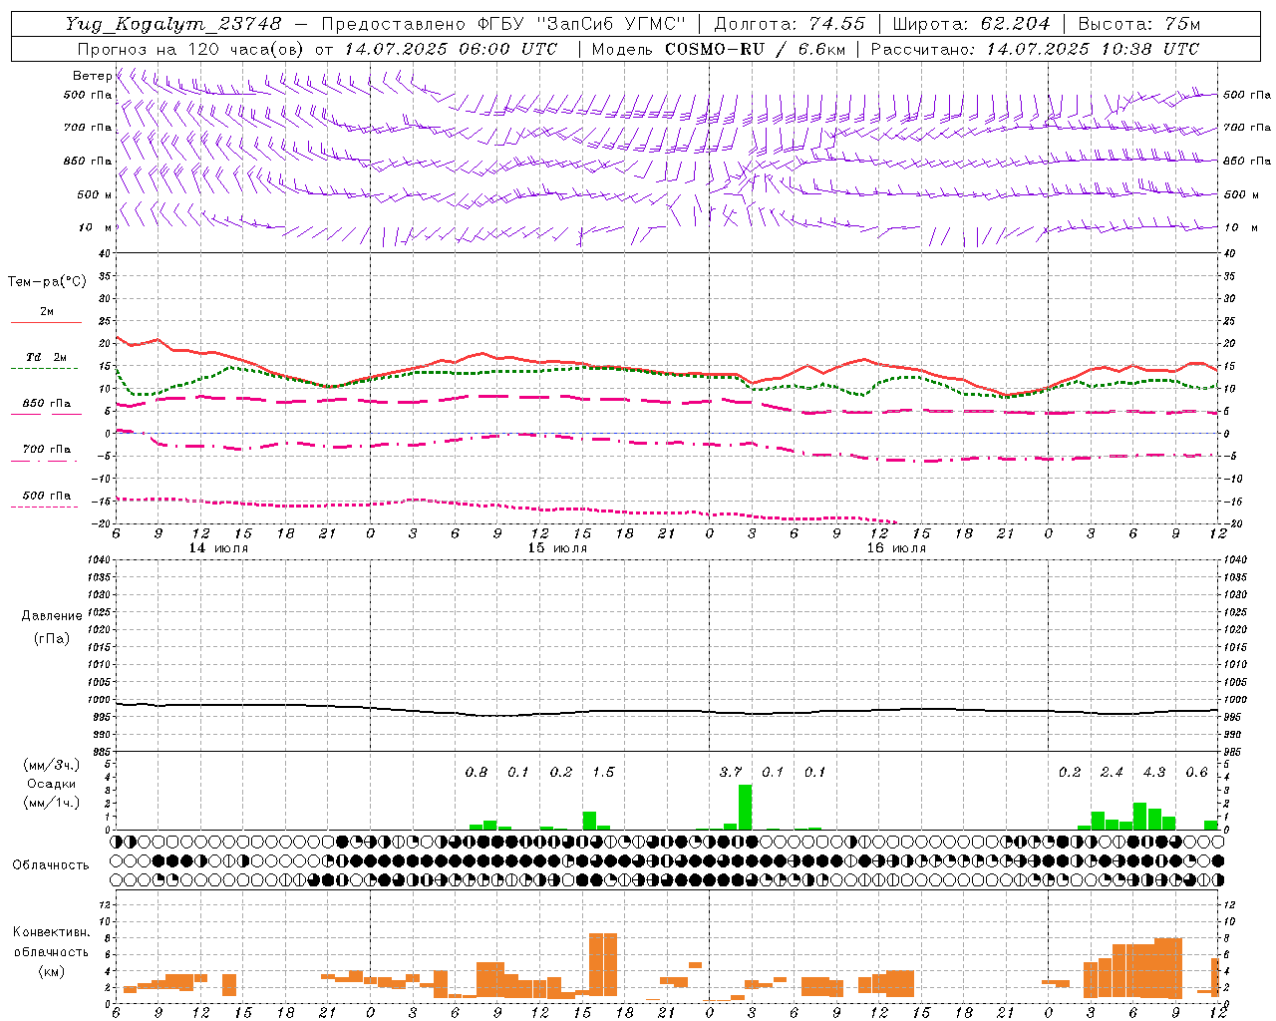Click the Ветер panel label
This screenshot has width=1276, height=1021.
pyautogui.click(x=92, y=76)
